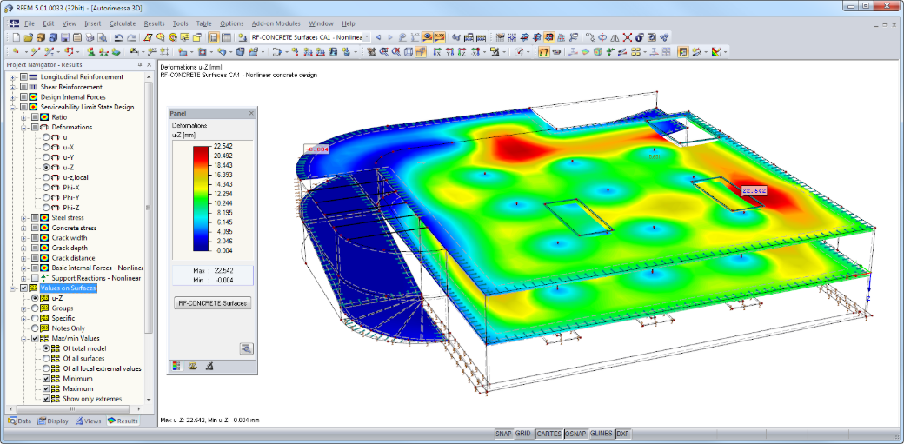Click the Save icon in toolbar
The height and width of the screenshot is (444, 904).
[x=64, y=37]
